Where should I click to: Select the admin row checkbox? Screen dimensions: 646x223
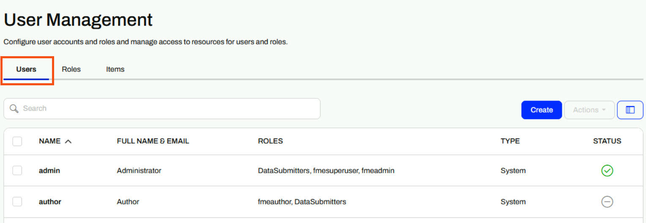[x=17, y=171]
